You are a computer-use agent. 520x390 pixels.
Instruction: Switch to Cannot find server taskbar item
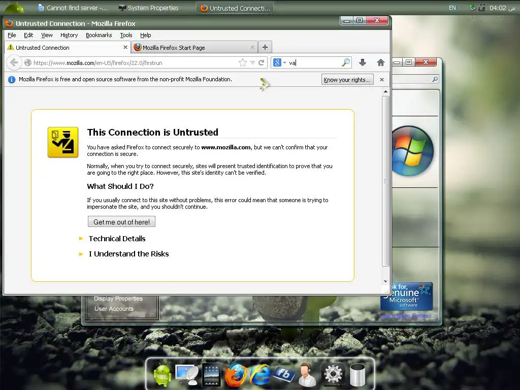pyautogui.click(x=73, y=8)
